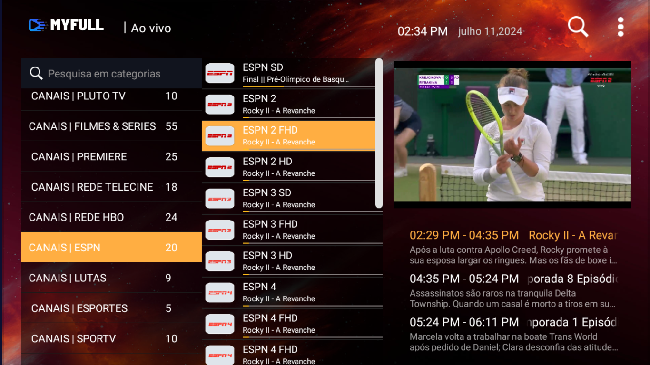Switch to ESPN 2 HD channel title
Screen dimensions: 650x365
click(267, 162)
